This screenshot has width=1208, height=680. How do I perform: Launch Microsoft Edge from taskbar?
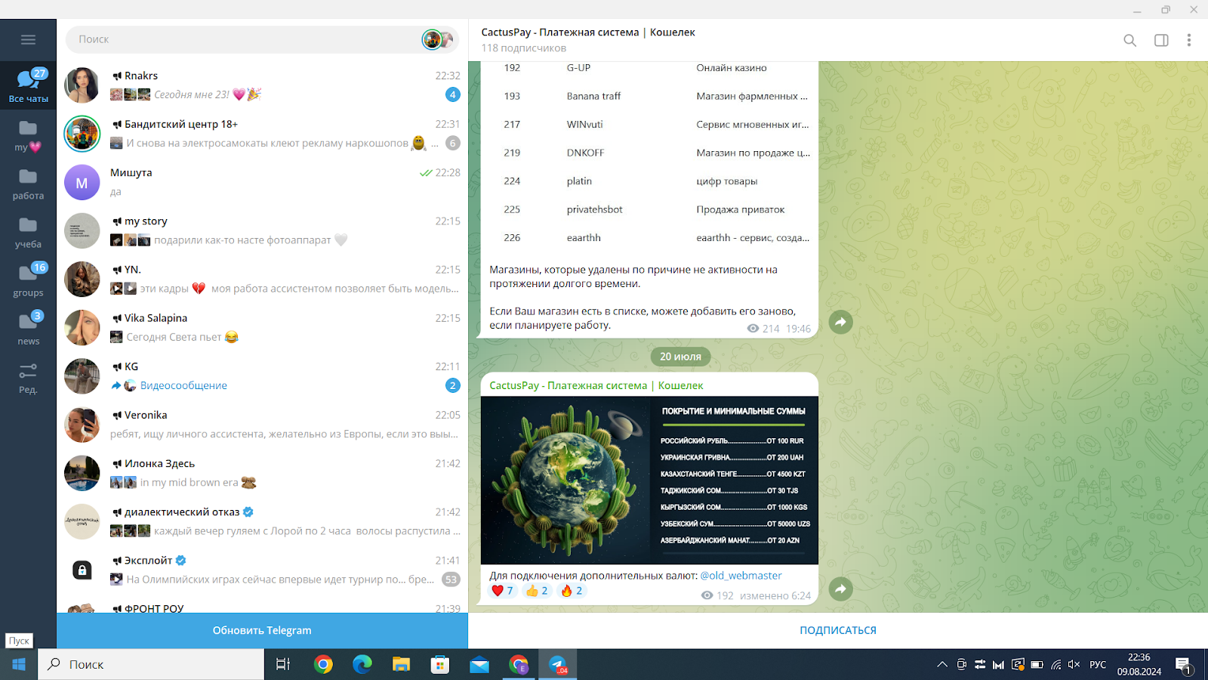(362, 664)
